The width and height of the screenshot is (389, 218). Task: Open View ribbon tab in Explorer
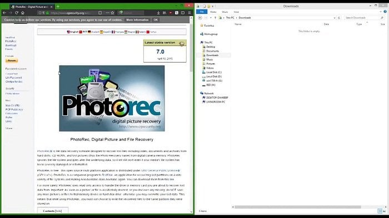click(x=236, y=12)
